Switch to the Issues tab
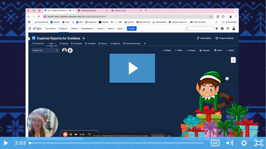The width and height of the screenshot is (266, 149). 103,43
